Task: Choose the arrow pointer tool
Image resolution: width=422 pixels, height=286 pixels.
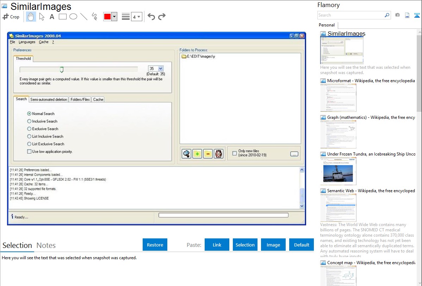Action: [x=42, y=17]
